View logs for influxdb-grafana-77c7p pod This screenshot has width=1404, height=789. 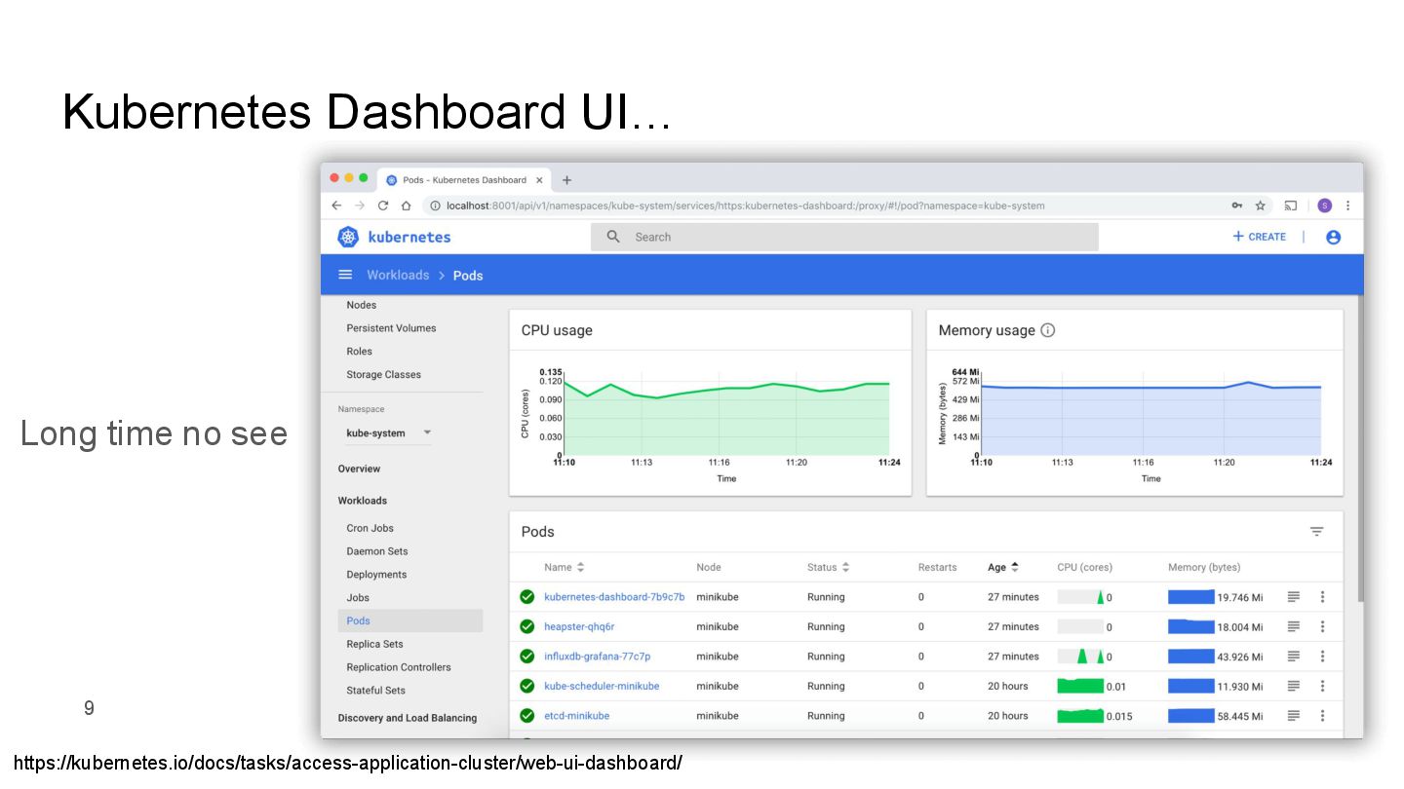pyautogui.click(x=1293, y=657)
